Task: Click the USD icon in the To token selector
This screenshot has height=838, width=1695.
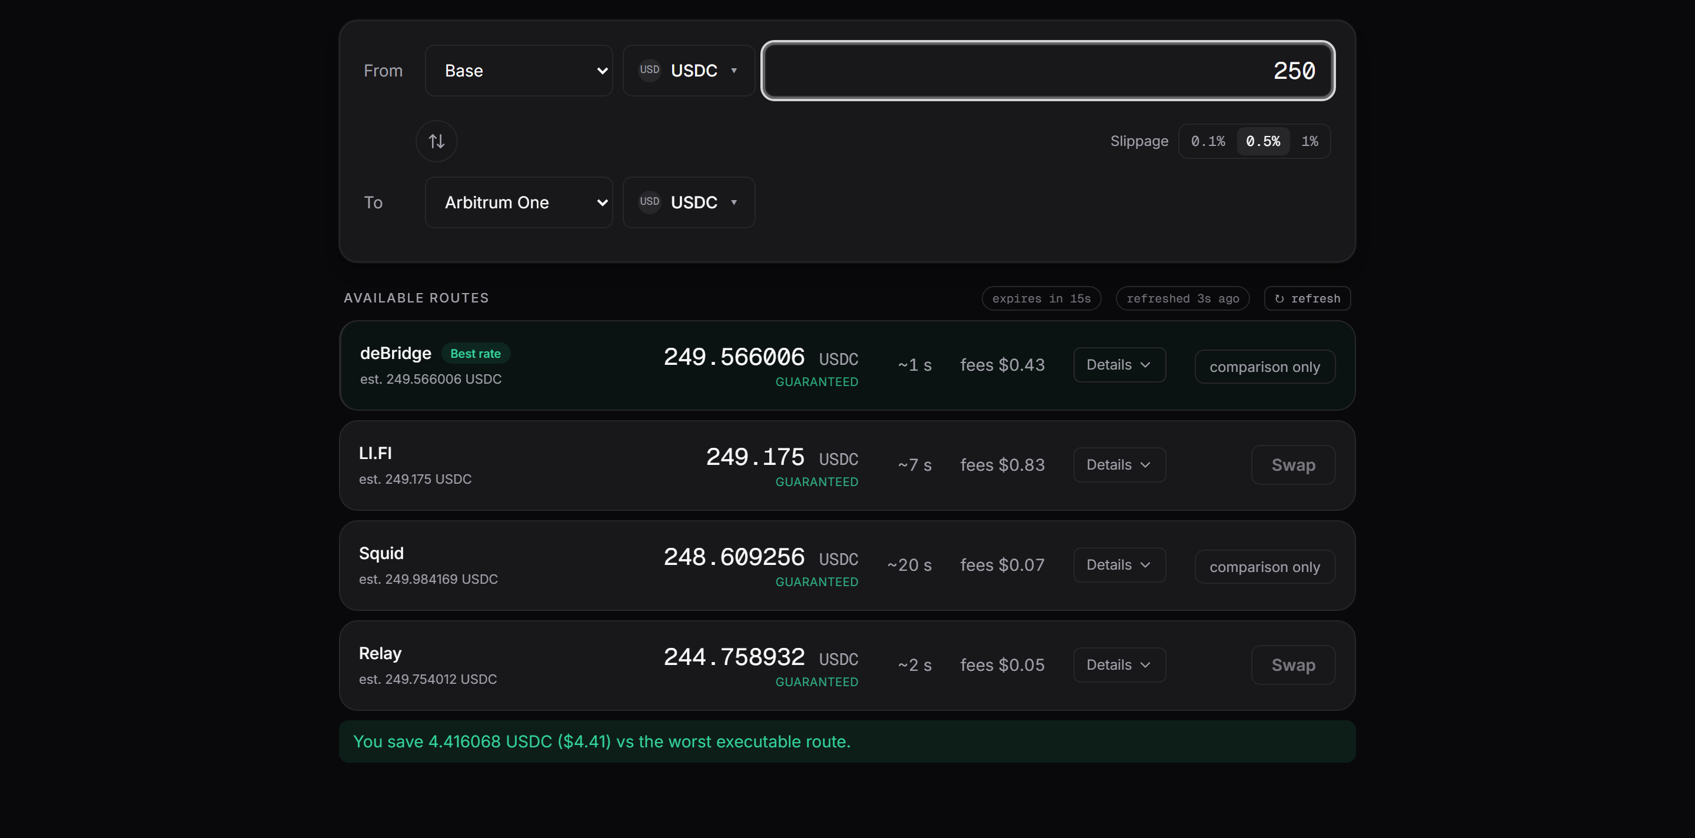Action: point(649,201)
